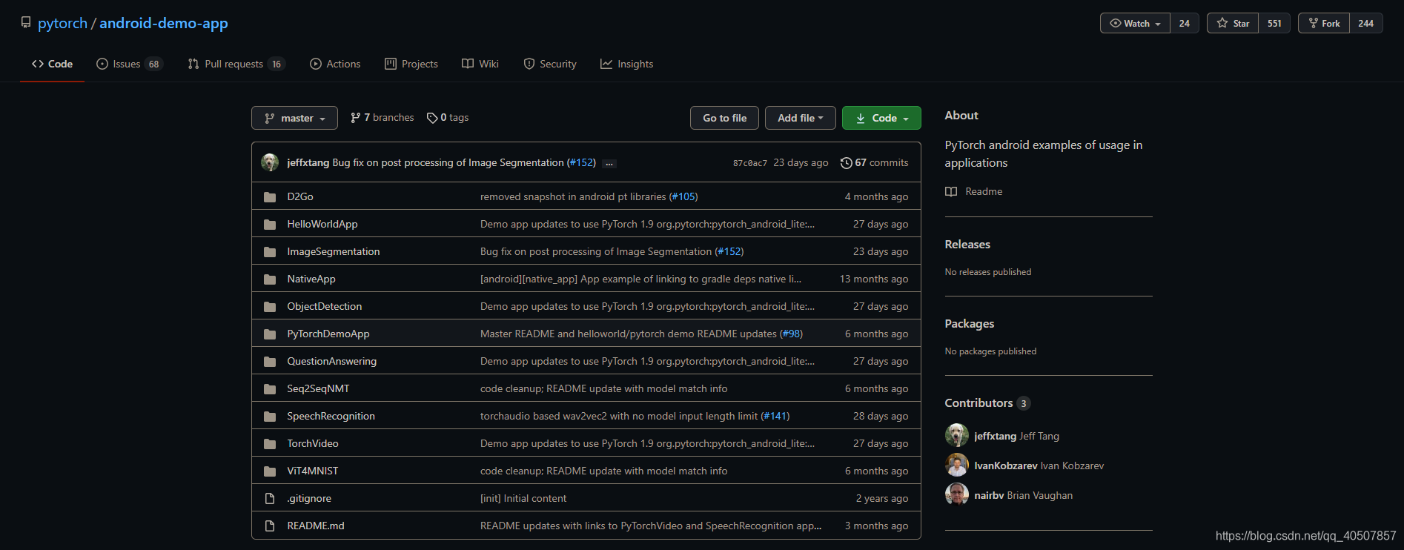This screenshot has height=550, width=1404.
Task: Click the README.md file icon
Action: 270,526
